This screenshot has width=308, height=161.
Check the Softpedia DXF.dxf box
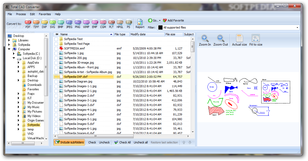click(56, 77)
